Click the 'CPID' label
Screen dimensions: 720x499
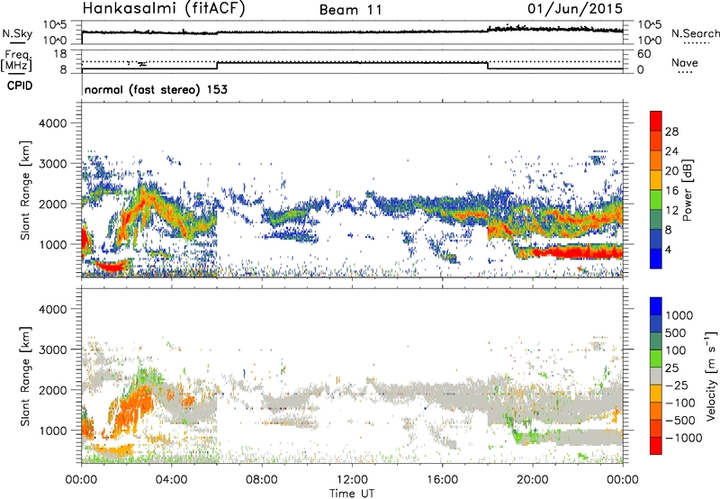tap(20, 86)
